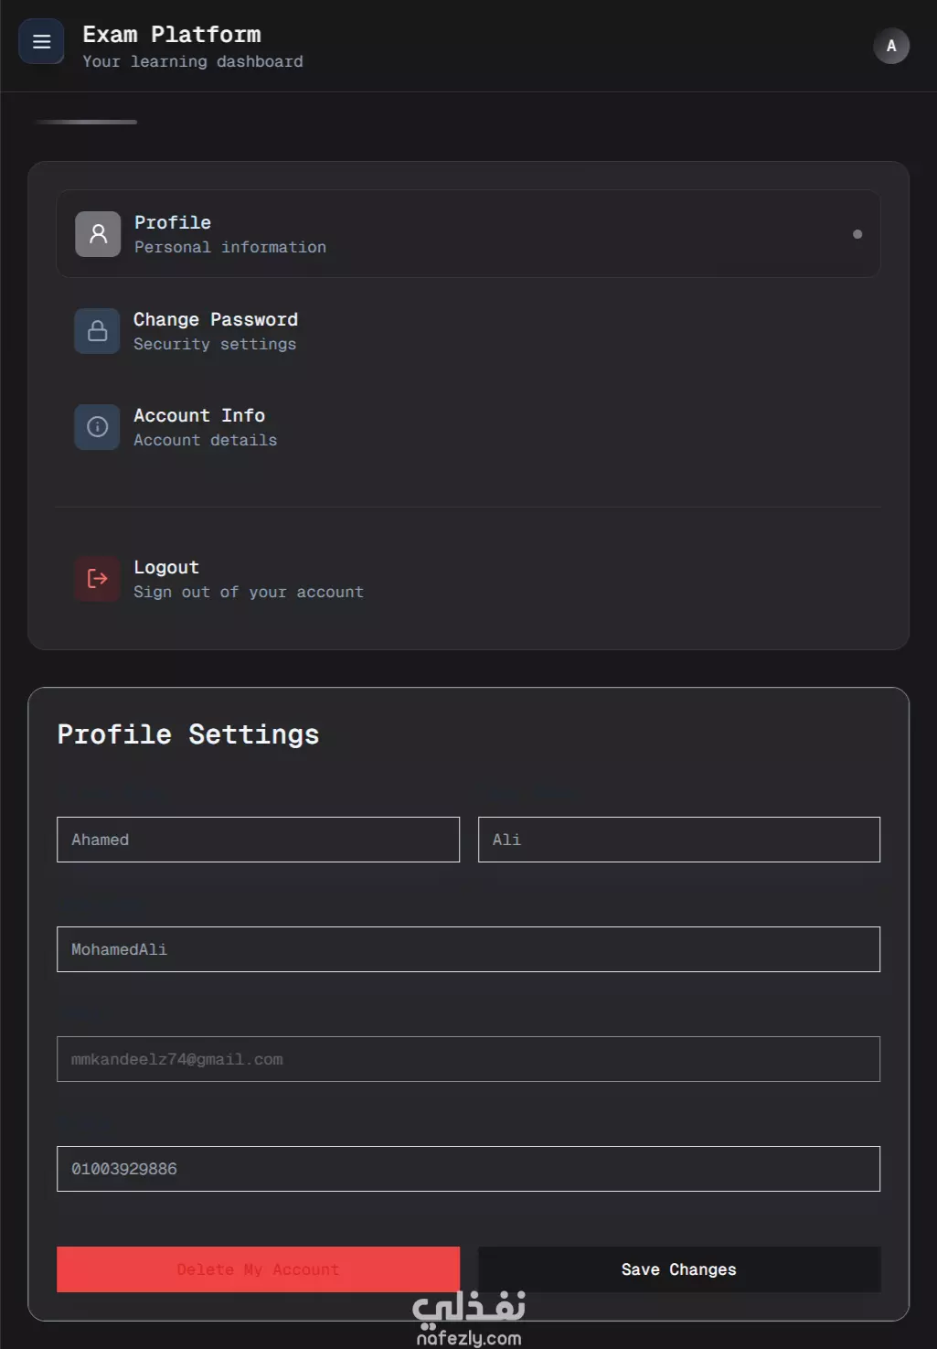Click the Account Info circle icon

[97, 427]
